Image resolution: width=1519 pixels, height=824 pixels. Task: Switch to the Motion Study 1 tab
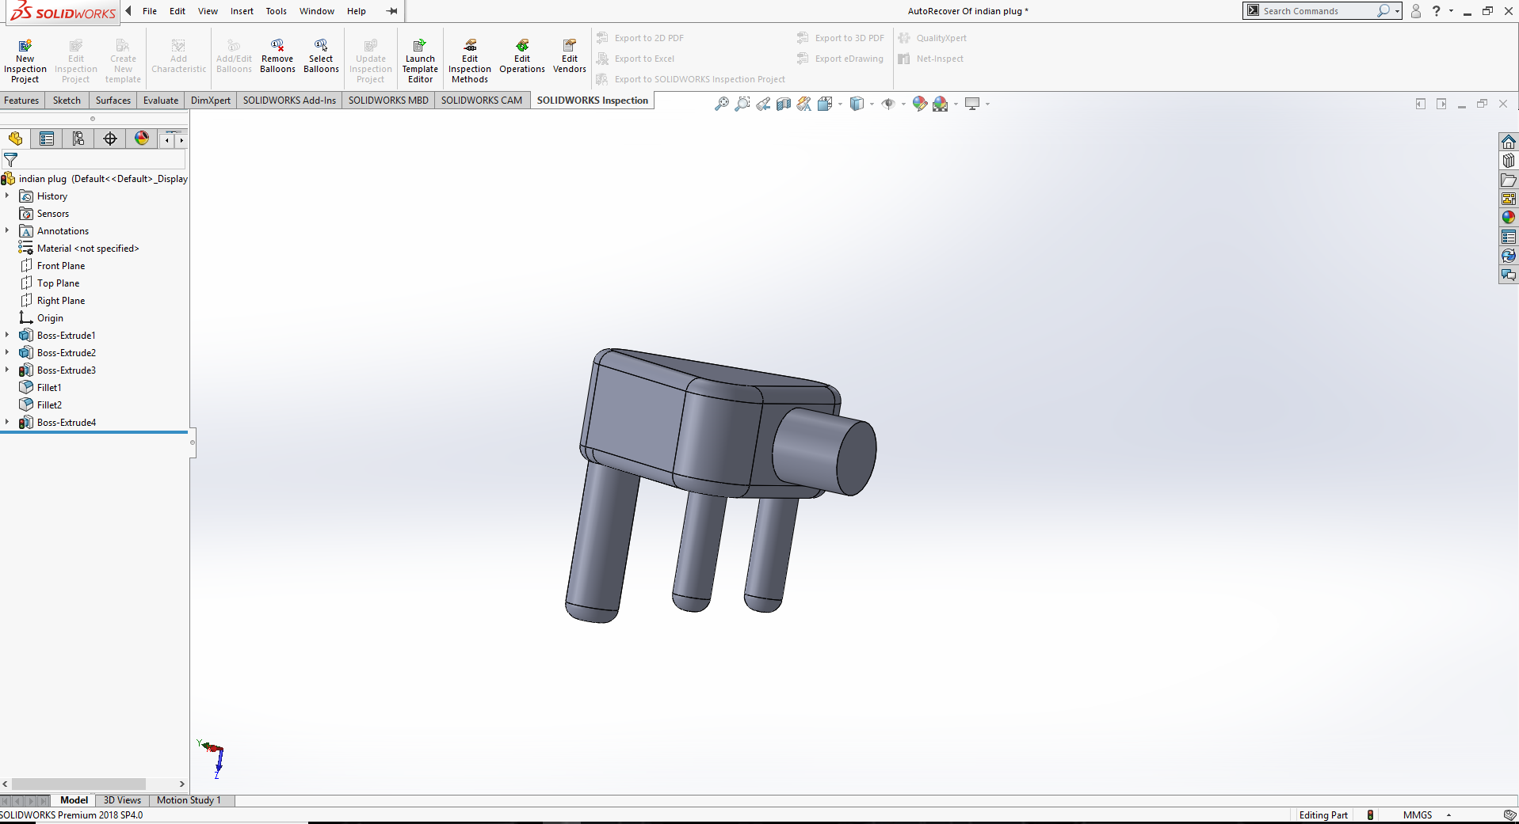[x=189, y=800]
